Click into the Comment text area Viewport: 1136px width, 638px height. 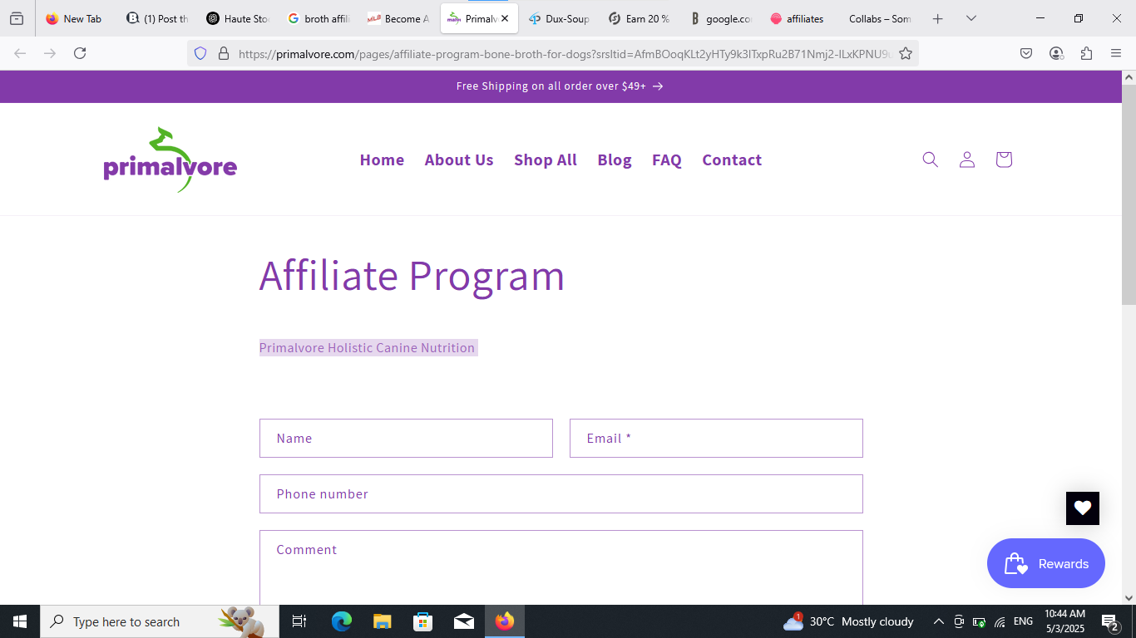[561, 568]
